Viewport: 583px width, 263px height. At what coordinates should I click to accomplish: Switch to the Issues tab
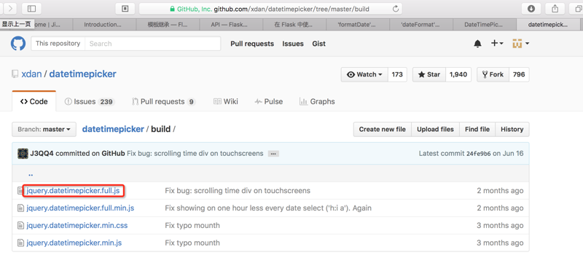pos(89,101)
